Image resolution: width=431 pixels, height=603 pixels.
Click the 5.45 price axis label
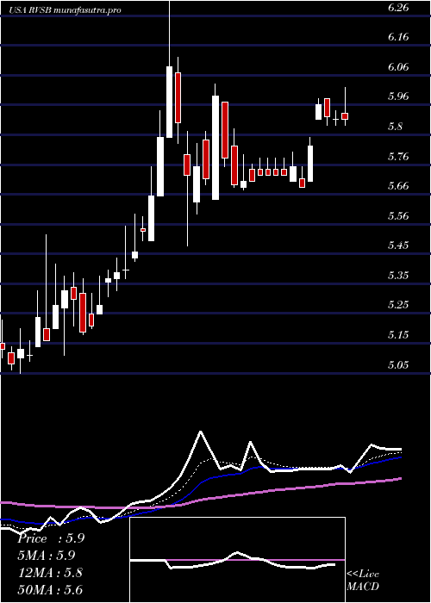pos(397,246)
